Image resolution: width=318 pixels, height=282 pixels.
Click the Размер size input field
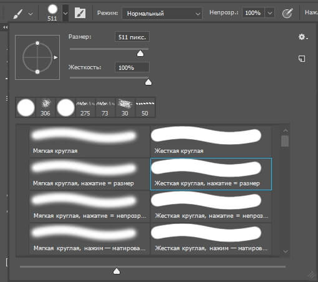pyautogui.click(x=132, y=37)
